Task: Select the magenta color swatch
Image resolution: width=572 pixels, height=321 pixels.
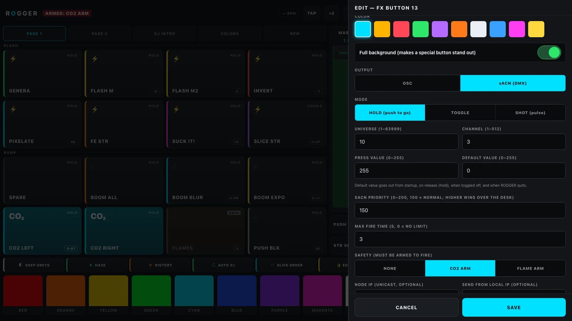Action: point(517,29)
